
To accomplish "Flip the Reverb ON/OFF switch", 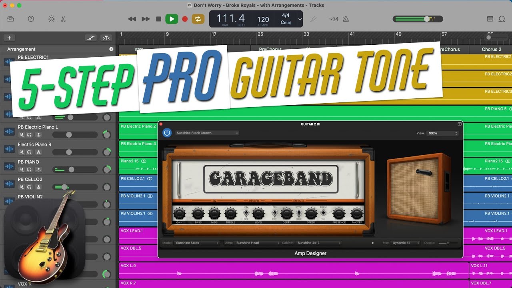I will (247, 213).
